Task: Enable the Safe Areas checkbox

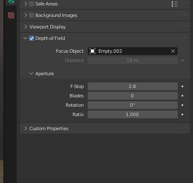Action: point(32,4)
